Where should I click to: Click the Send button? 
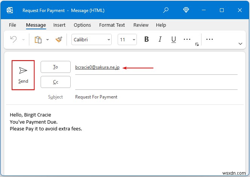click(23, 75)
